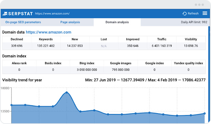The width and height of the screenshot is (211, 124).
Task: Click the Lost column header
Action: tap(104, 39)
